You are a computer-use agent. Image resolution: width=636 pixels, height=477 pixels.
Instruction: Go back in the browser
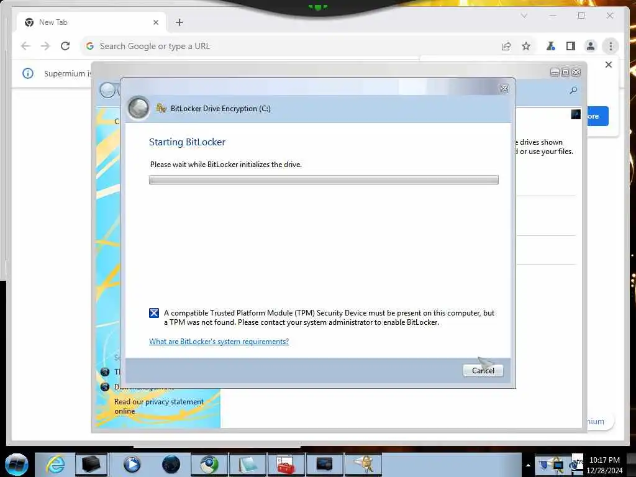(x=25, y=46)
